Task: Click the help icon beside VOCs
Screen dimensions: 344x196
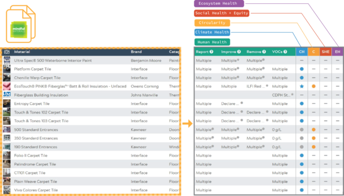Action: (x=285, y=52)
